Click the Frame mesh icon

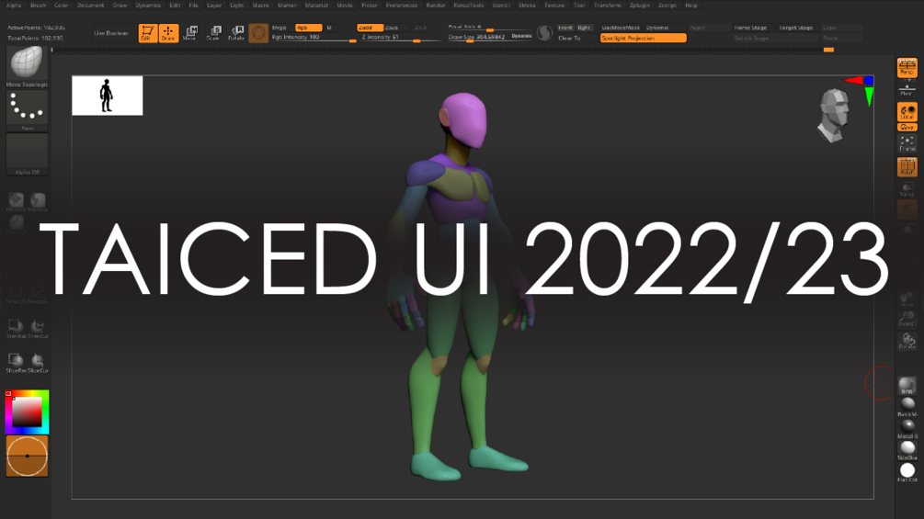point(907,143)
